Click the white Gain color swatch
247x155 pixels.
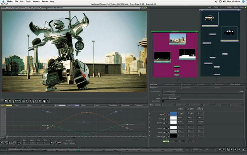[x=173, y=118]
